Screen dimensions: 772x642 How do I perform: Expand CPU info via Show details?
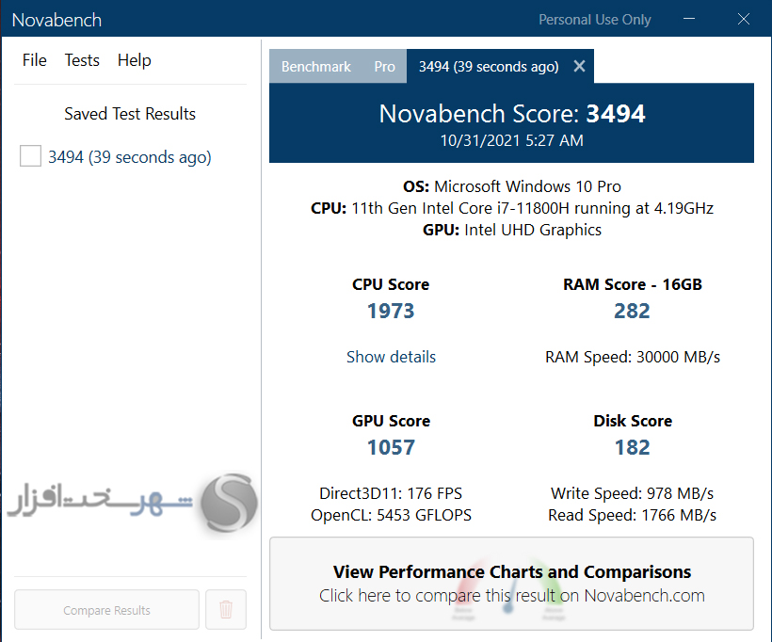click(391, 357)
